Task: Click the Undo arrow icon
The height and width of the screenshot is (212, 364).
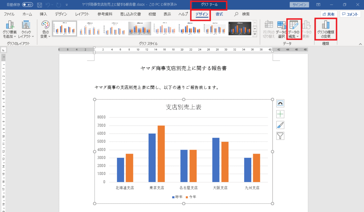Action: [x=48, y=5]
